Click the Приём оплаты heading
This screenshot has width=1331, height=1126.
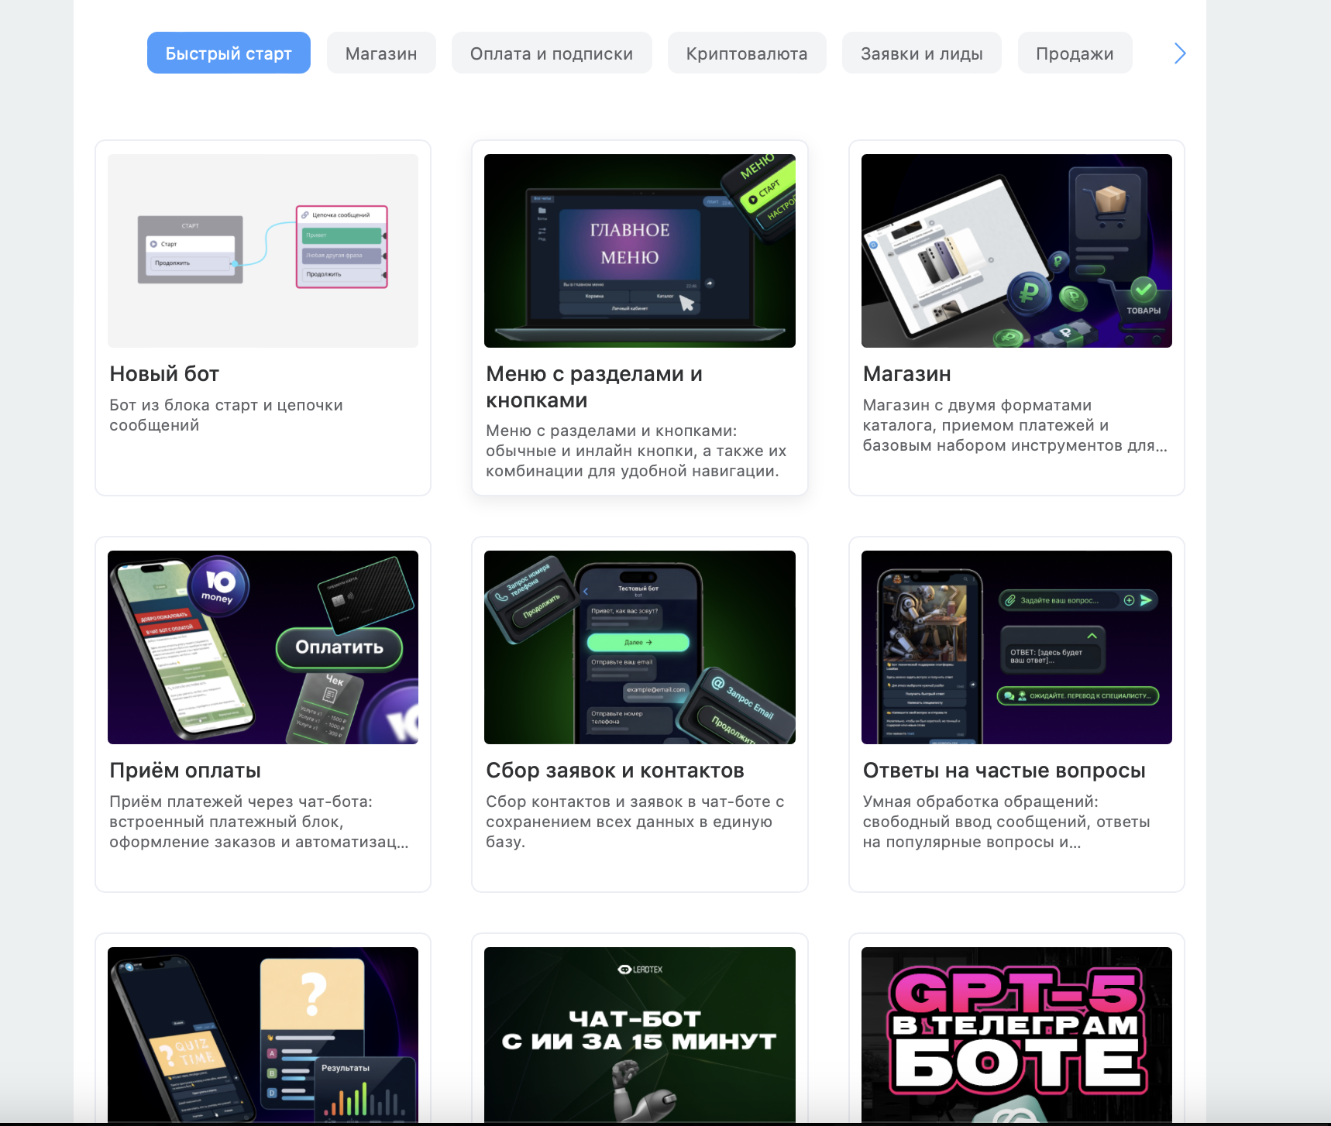click(185, 771)
